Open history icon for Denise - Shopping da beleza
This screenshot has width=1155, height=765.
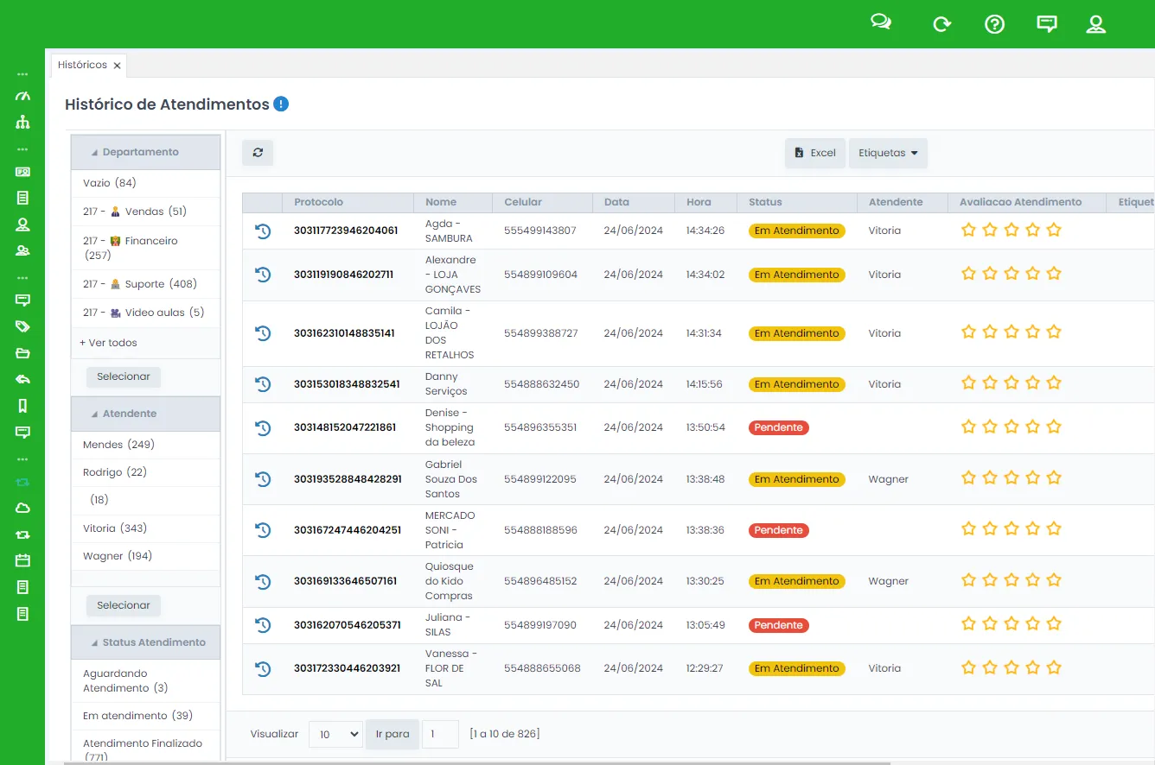pyautogui.click(x=263, y=427)
